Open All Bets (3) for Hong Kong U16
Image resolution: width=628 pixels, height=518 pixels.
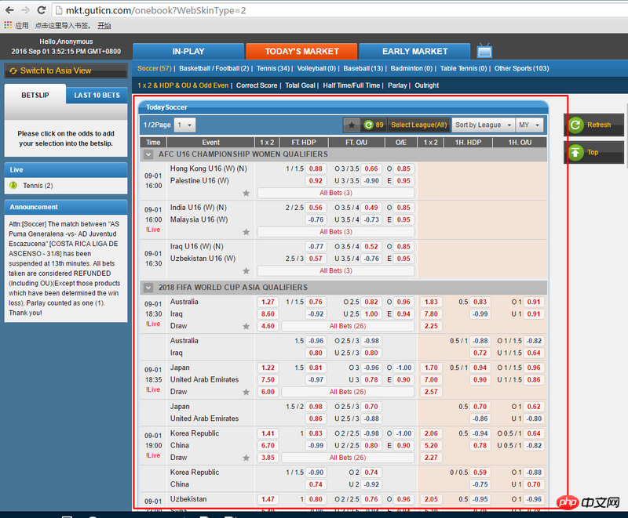(336, 193)
